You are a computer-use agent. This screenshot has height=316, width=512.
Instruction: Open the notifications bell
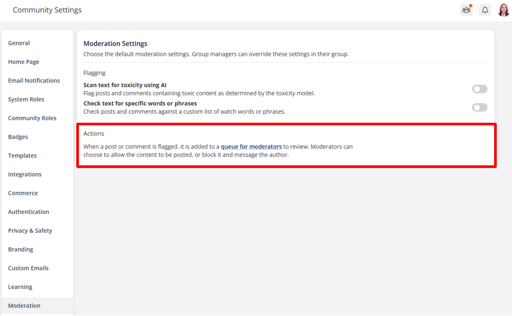pos(485,10)
